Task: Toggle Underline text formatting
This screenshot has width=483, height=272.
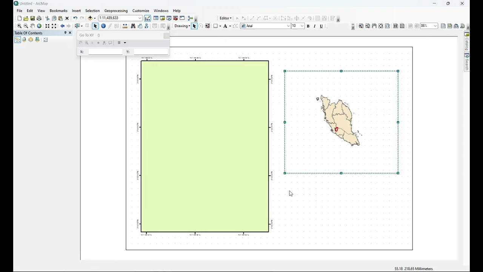Action: (321, 26)
